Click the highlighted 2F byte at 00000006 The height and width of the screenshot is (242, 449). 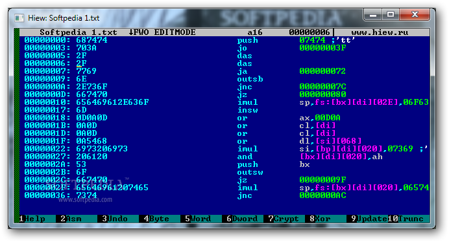(x=81, y=63)
